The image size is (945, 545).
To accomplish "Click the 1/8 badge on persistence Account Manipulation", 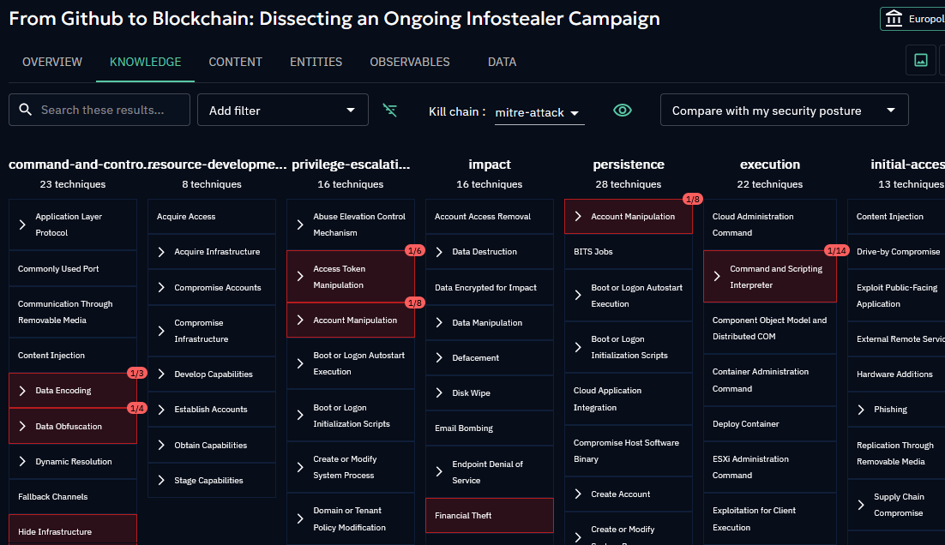I will [x=692, y=200].
